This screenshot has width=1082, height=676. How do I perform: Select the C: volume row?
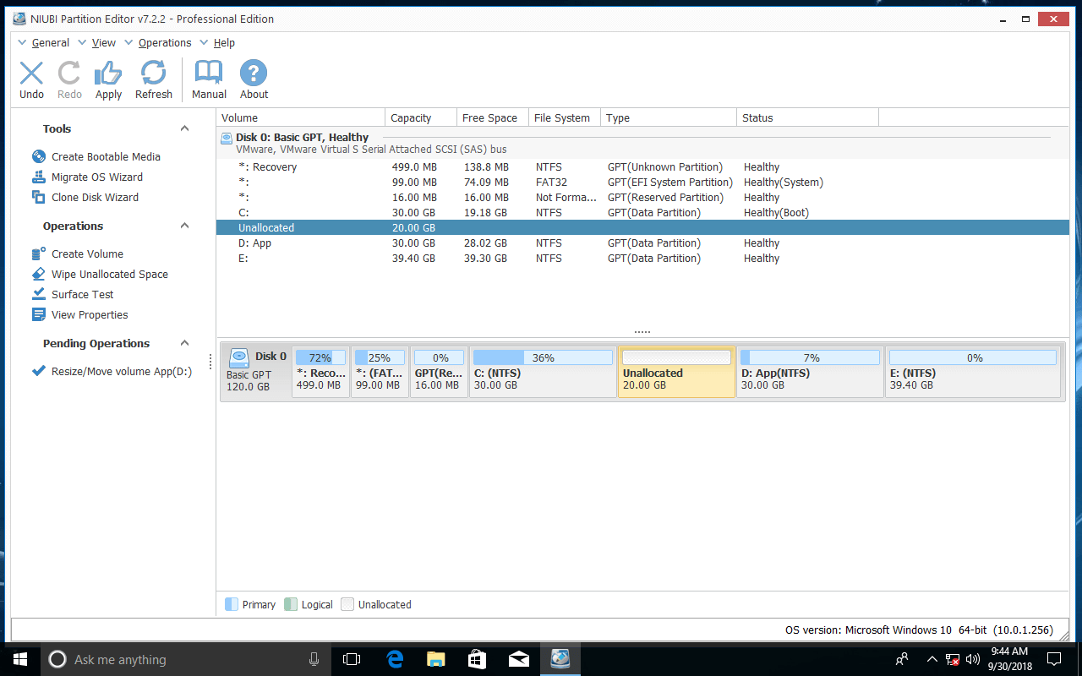tap(642, 213)
